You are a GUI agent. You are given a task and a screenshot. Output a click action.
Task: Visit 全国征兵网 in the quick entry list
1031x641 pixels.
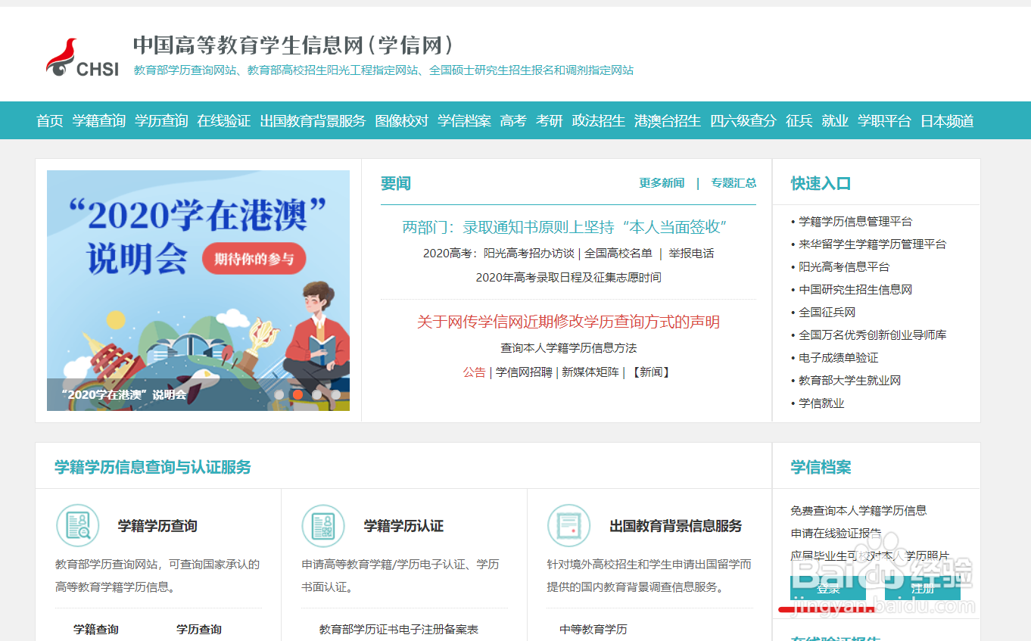pyautogui.click(x=827, y=312)
